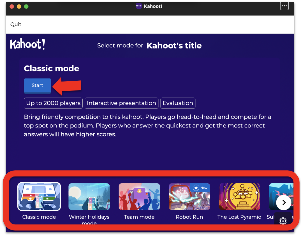
Task: Choose the Winter Holidays mode thumbnail
Action: coord(89,196)
